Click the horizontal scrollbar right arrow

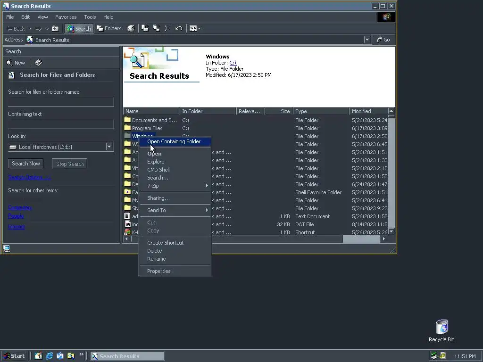pos(384,239)
